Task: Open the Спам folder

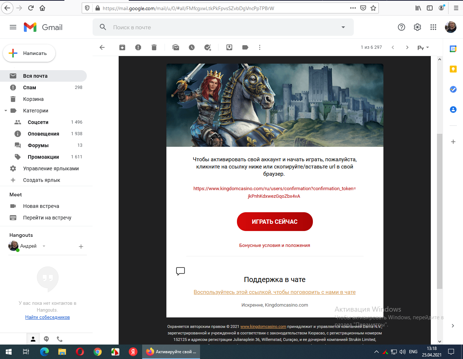Action: pyautogui.click(x=43, y=87)
